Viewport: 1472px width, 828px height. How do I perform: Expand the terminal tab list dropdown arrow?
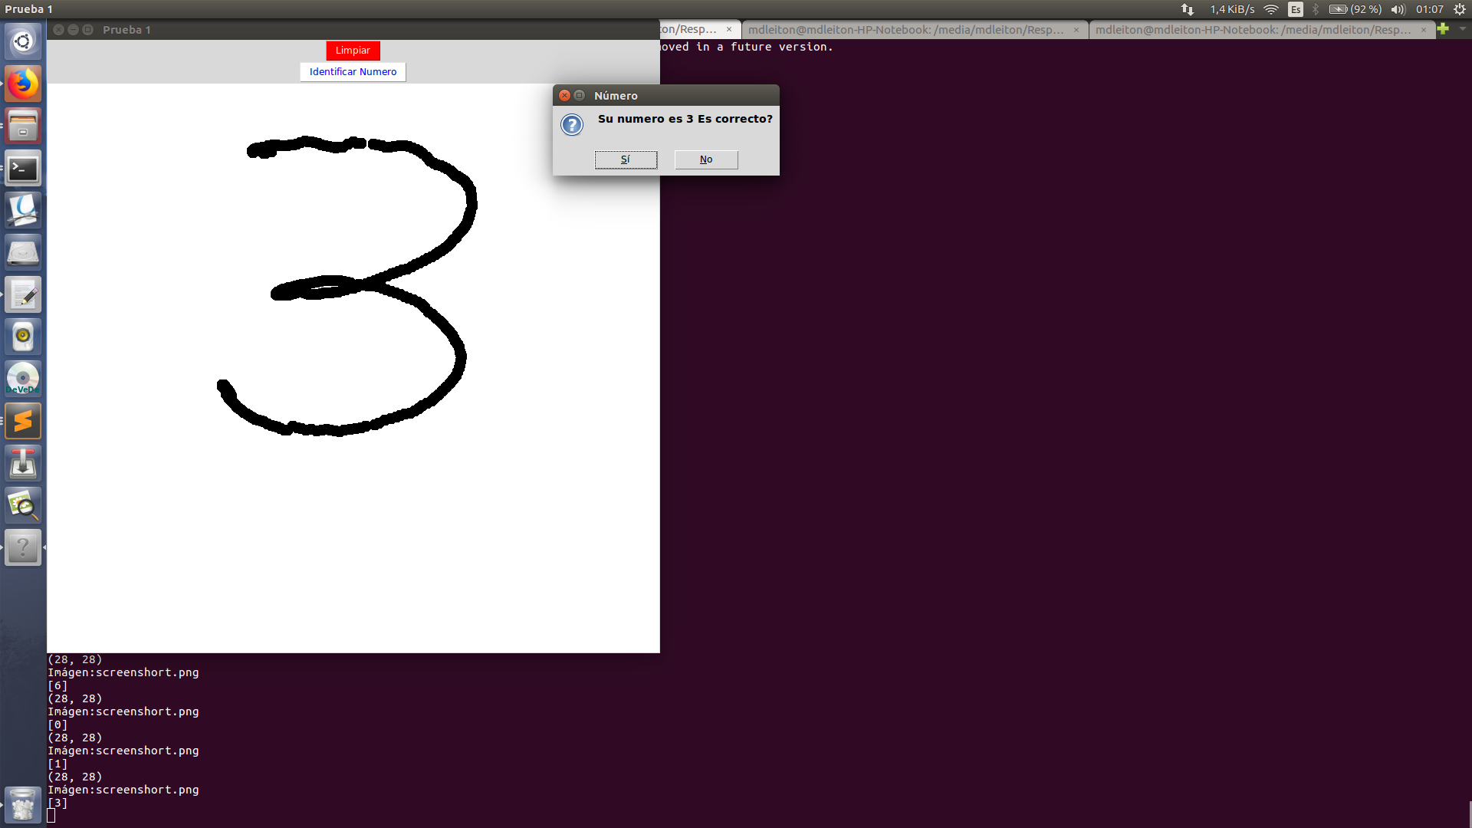coord(1462,29)
